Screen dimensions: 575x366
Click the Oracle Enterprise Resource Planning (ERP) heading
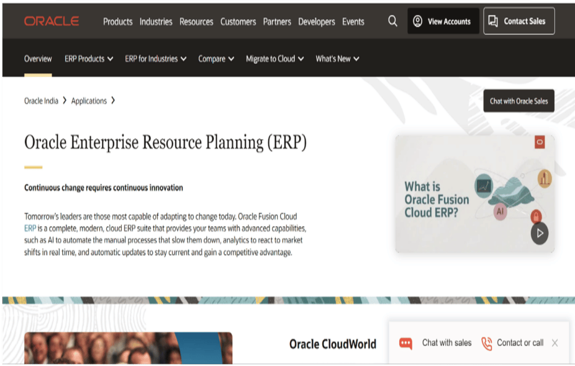(x=166, y=142)
